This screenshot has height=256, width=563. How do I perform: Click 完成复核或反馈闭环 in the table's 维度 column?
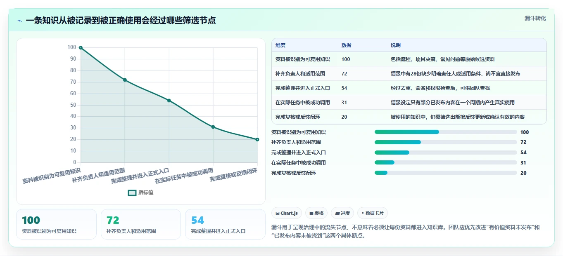click(x=298, y=117)
